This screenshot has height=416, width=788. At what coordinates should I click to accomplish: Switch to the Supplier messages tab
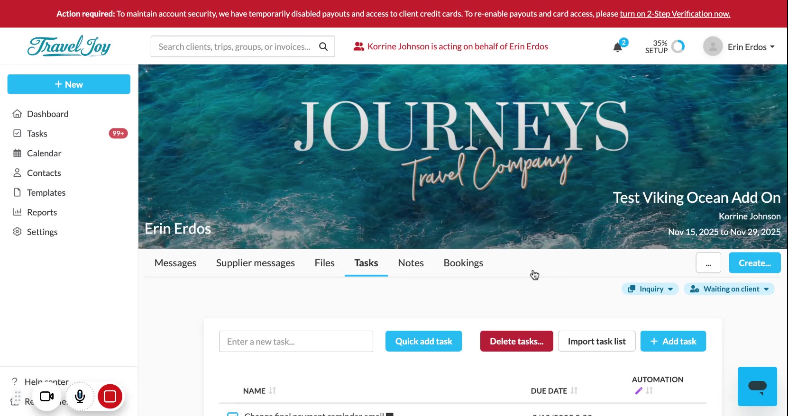tap(256, 263)
